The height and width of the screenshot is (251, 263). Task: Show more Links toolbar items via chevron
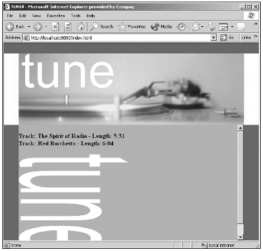tap(256, 36)
